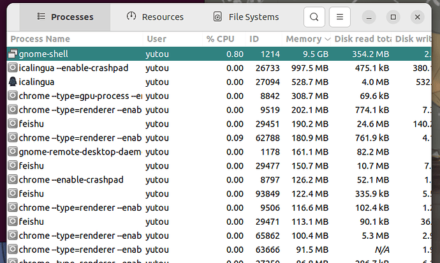Click the 52.1 MB disk read value

pyautogui.click(x=373, y=179)
